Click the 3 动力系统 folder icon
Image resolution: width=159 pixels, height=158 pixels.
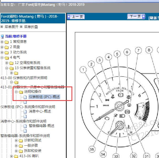click(x=7, y=53)
